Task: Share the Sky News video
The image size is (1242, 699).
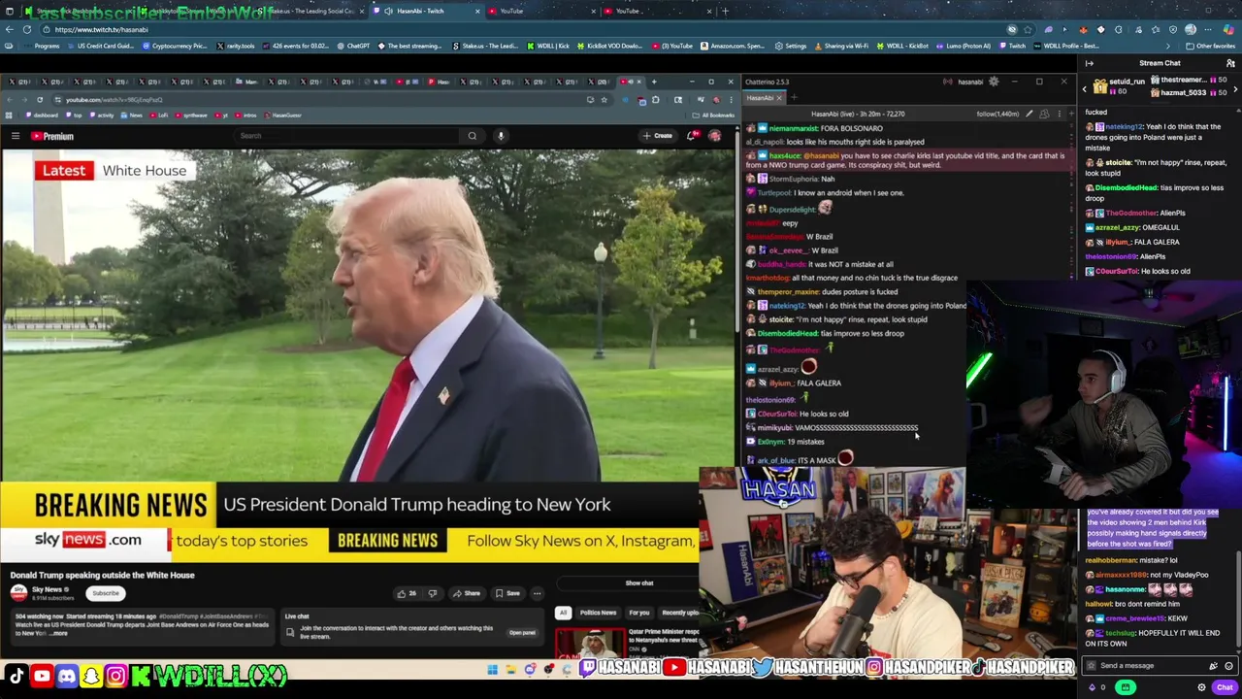Action: click(x=466, y=593)
